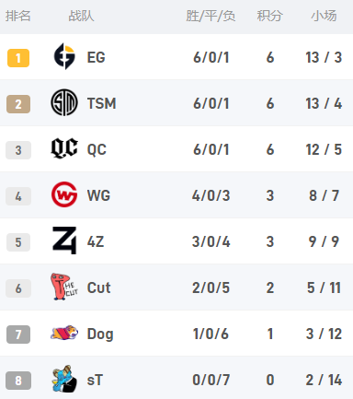Click the 小场 column header
Viewport: 353px width, 399px height.
pos(324,16)
